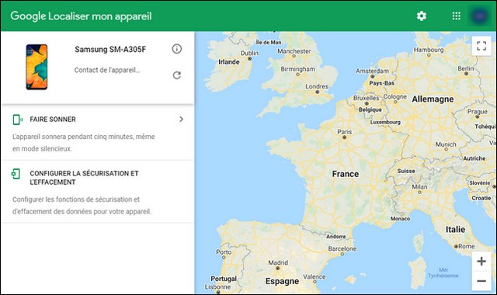This screenshot has height=295, width=497.
Task: Click the France label on the map
Action: [345, 174]
